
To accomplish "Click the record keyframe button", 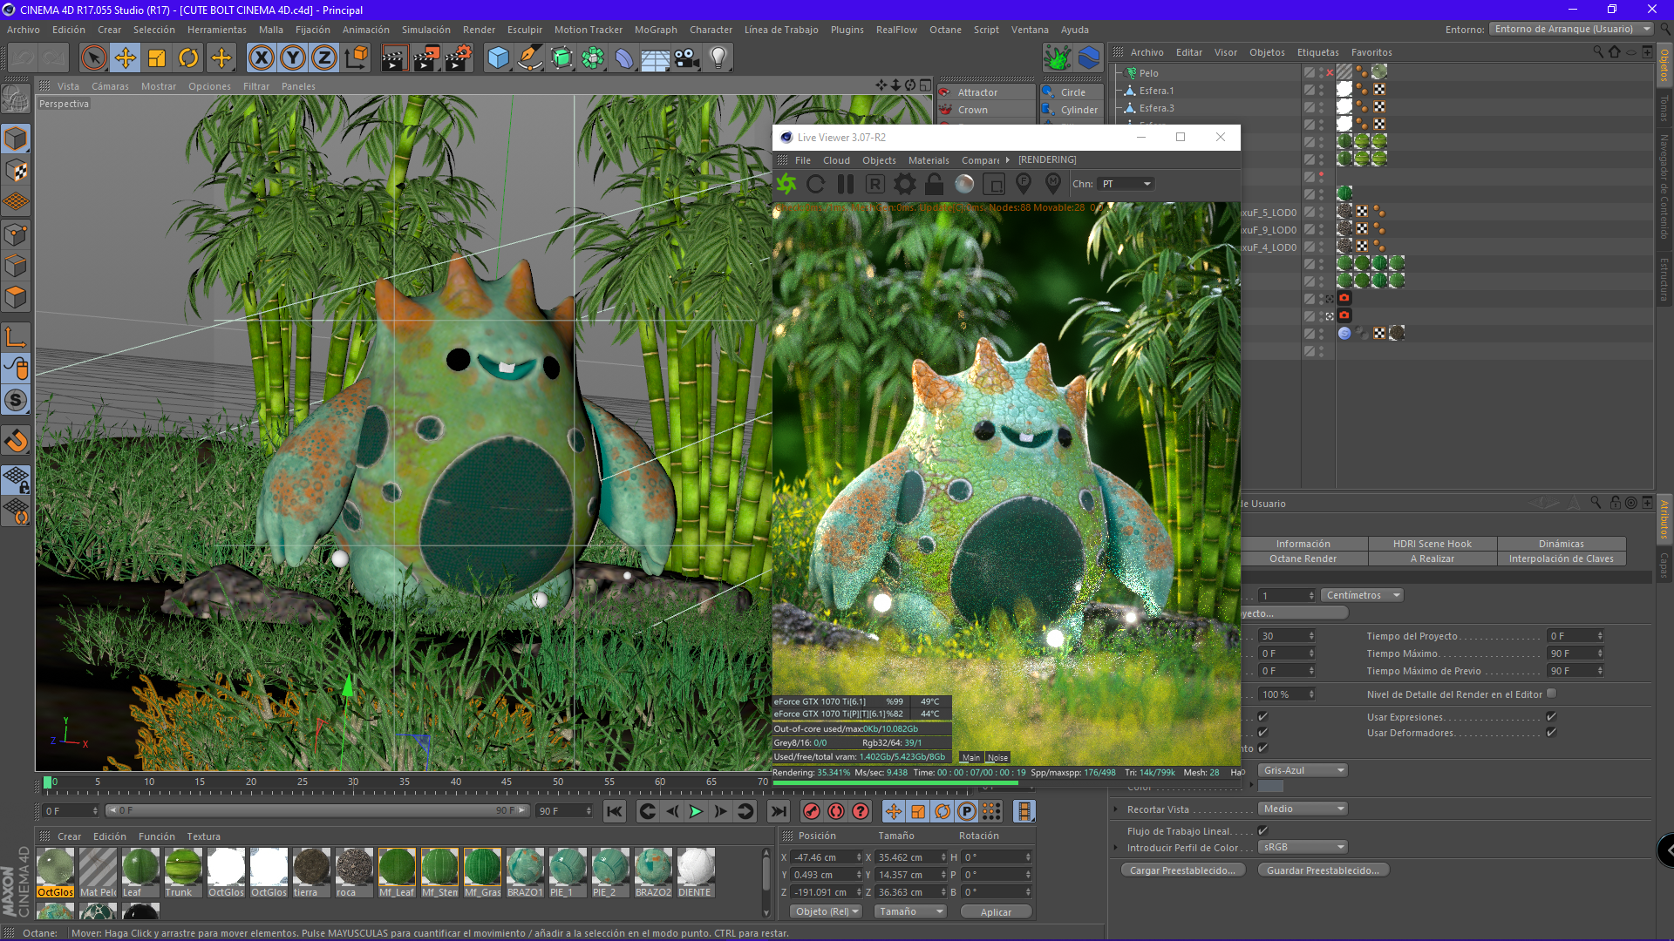I will 812,811.
